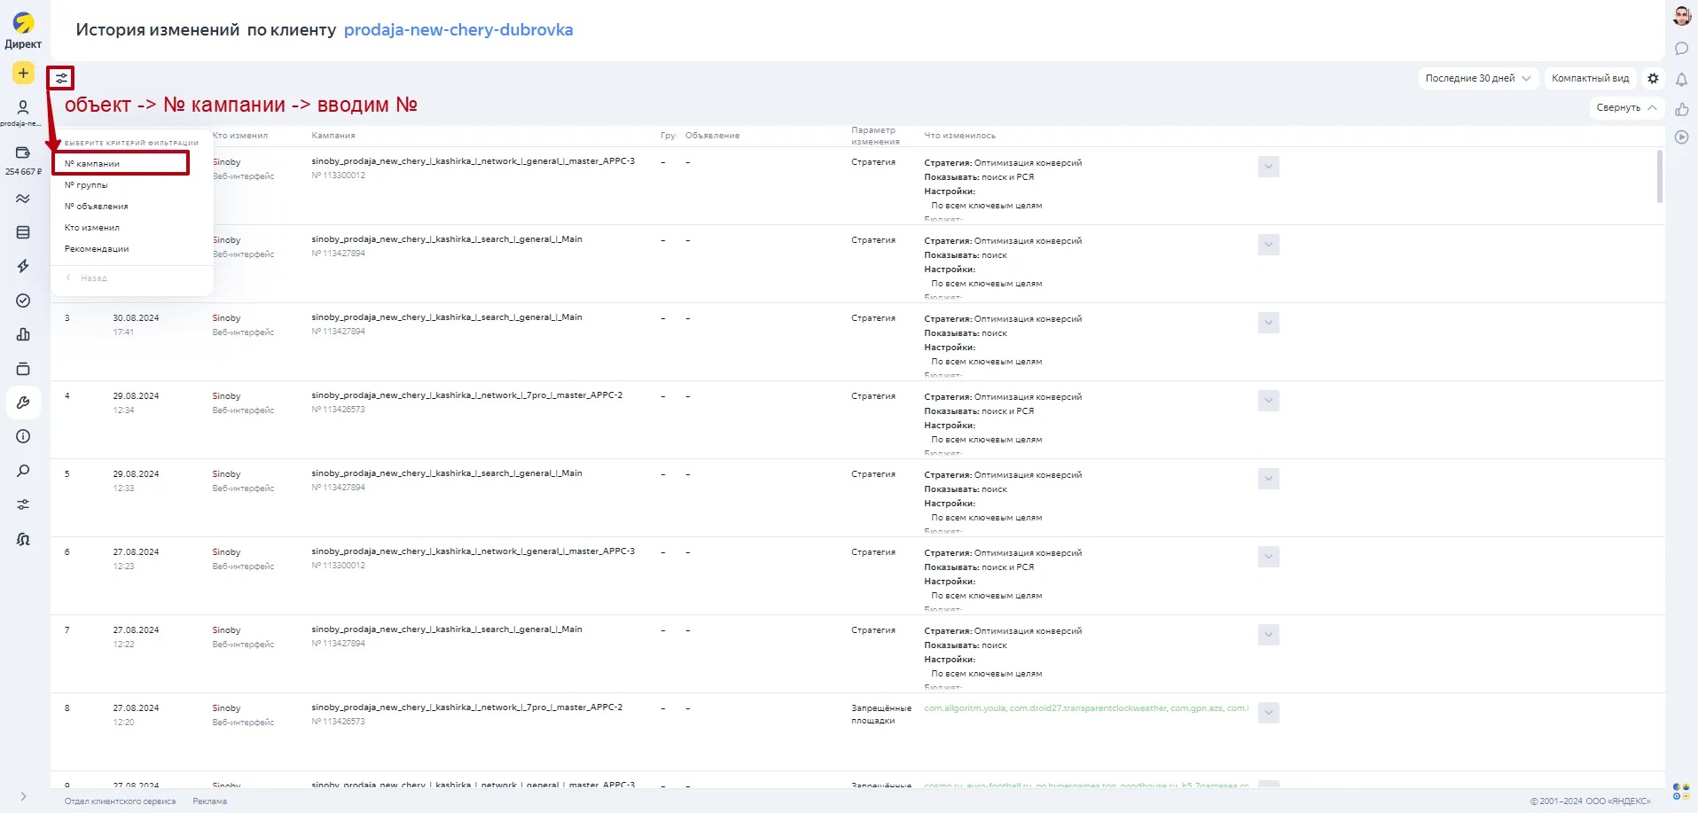
Task: Open the prodaja-new-chery-dubrovka client link
Action: [458, 30]
